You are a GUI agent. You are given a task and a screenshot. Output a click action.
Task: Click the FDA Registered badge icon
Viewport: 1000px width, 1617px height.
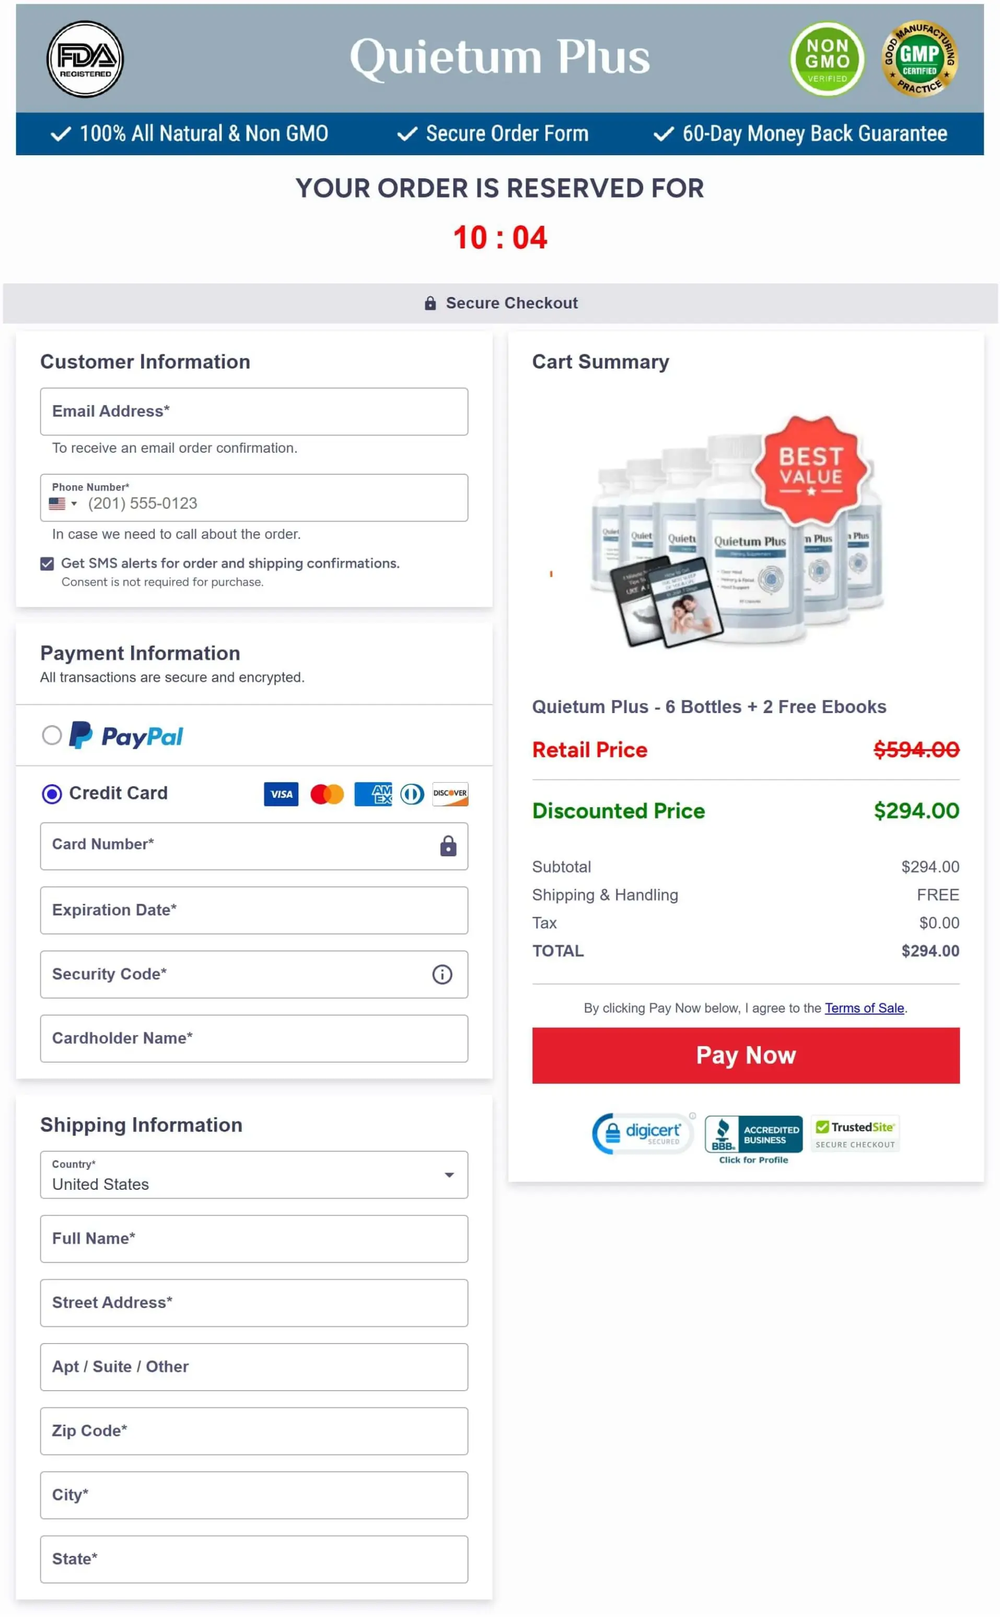click(x=85, y=59)
